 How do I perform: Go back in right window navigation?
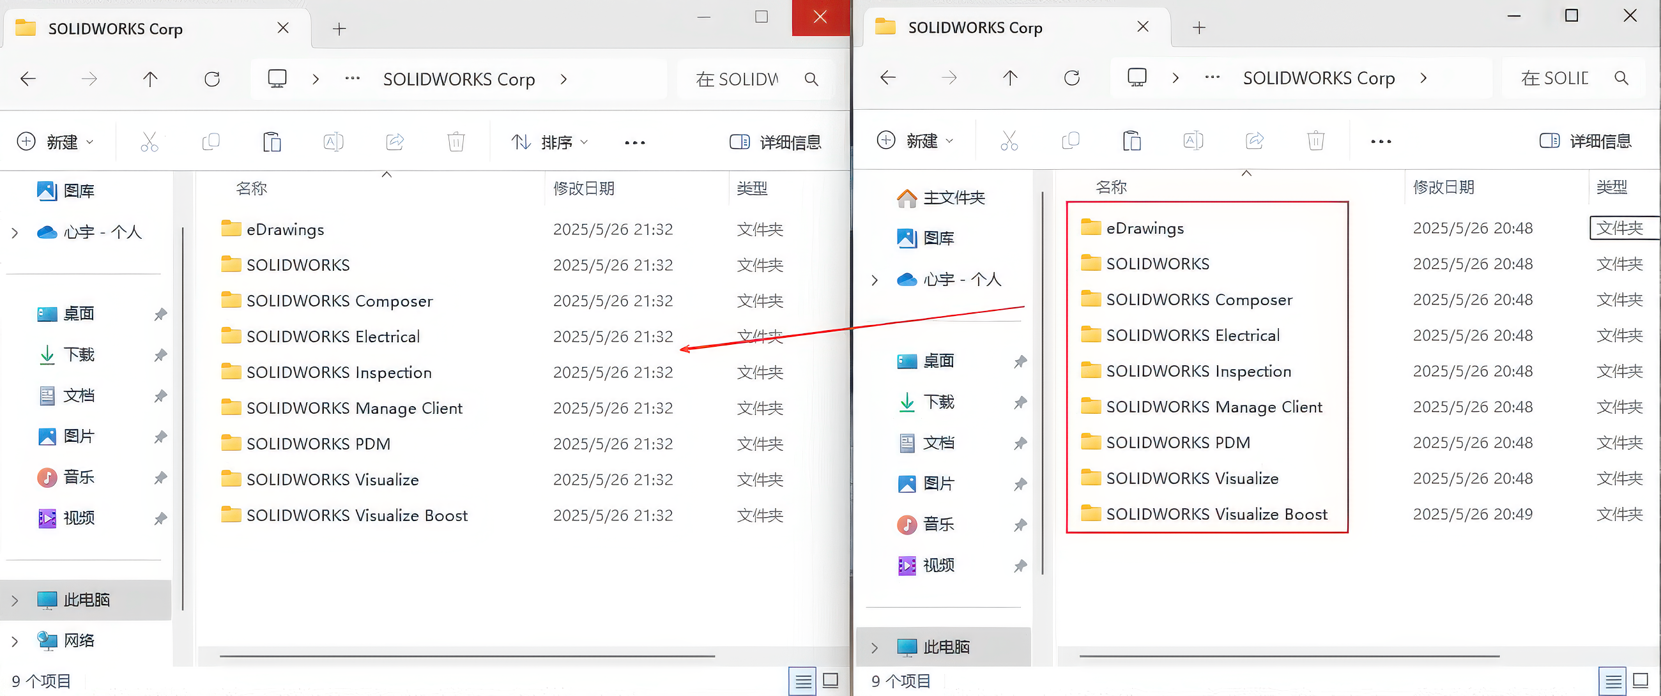point(888,78)
